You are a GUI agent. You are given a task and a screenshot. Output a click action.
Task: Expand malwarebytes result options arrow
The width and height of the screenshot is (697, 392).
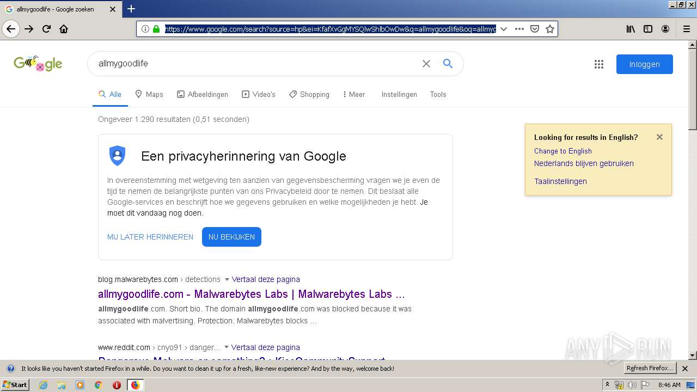pos(227,279)
